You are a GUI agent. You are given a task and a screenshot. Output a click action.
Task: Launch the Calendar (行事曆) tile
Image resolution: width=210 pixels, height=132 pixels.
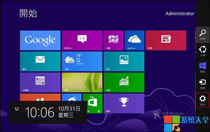pyautogui.click(x=40, y=82)
